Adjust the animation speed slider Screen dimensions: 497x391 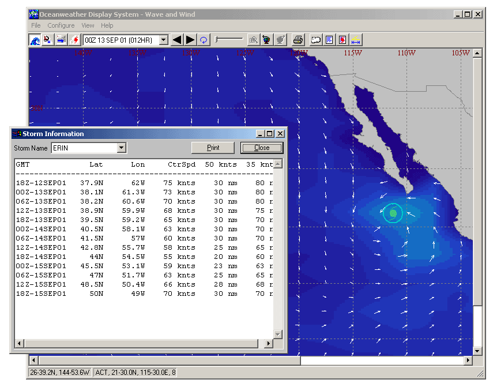[x=229, y=39]
